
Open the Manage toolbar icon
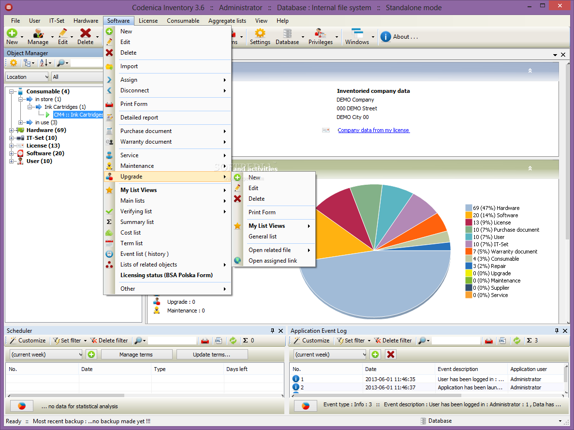tap(38, 33)
